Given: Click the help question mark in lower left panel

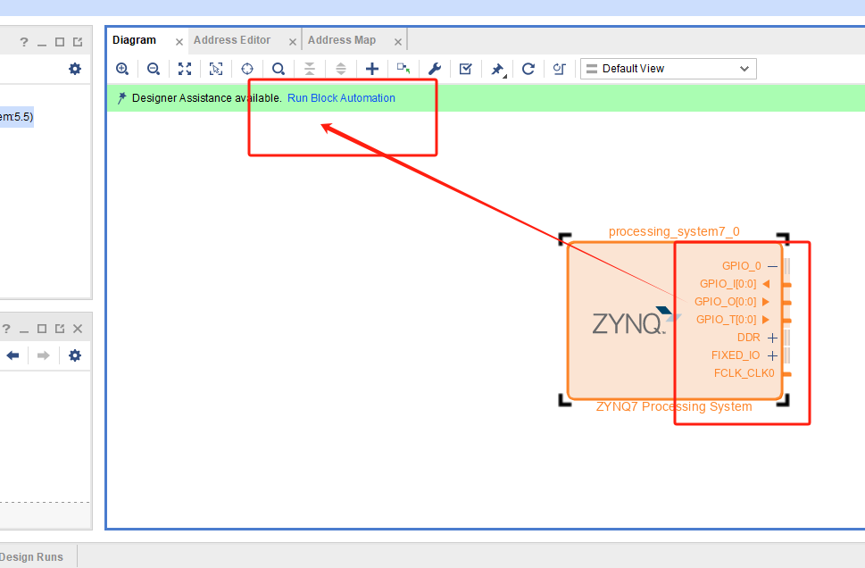Looking at the screenshot, I should point(6,329).
